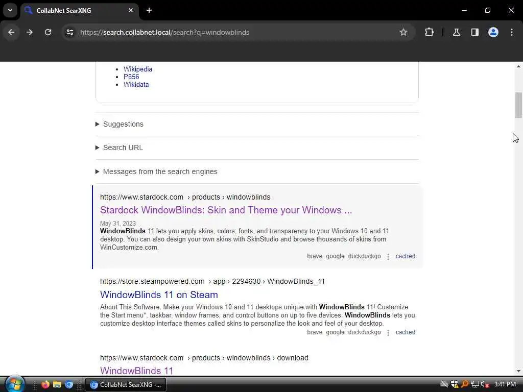
Task: Open the Windows Start orb
Action: pyautogui.click(x=15, y=384)
